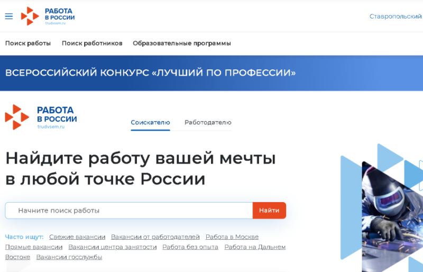Open Свежие вакансии link
This screenshot has width=423, height=272.
click(x=77, y=237)
